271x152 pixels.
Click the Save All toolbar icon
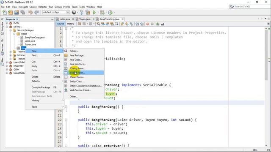(22, 12)
